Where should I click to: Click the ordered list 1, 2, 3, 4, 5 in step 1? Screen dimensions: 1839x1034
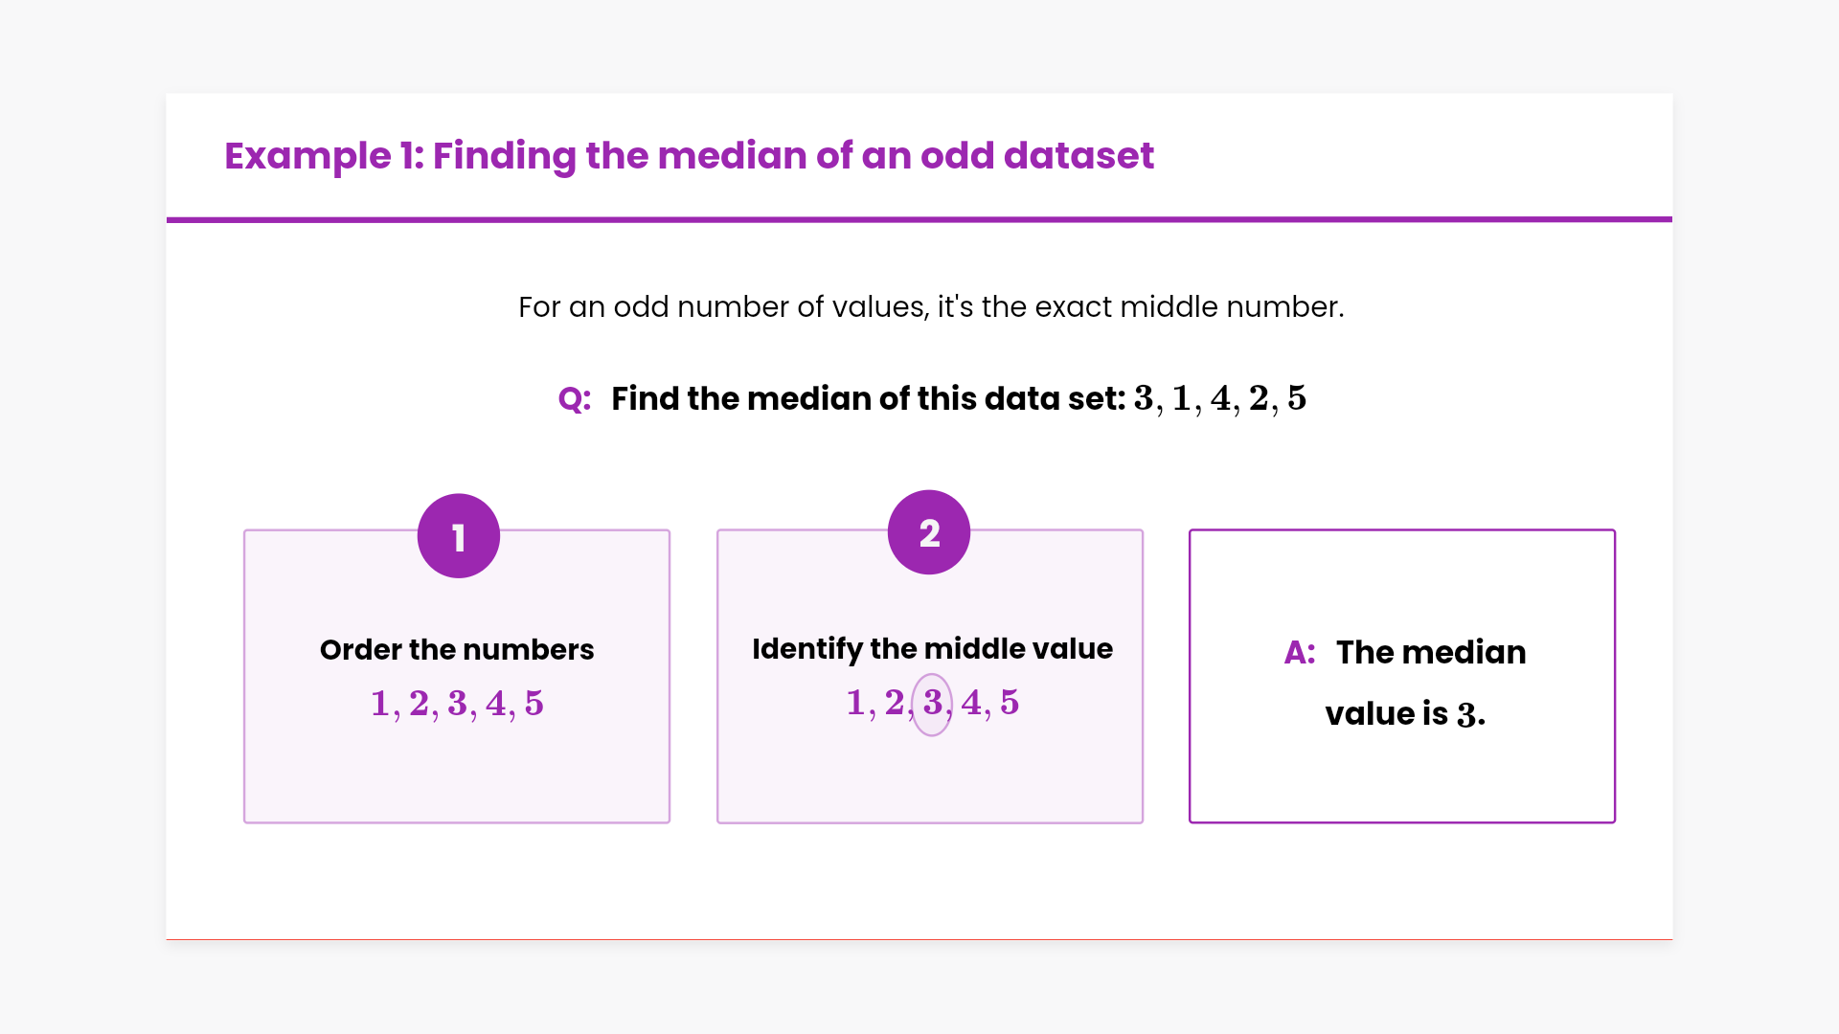click(x=457, y=704)
